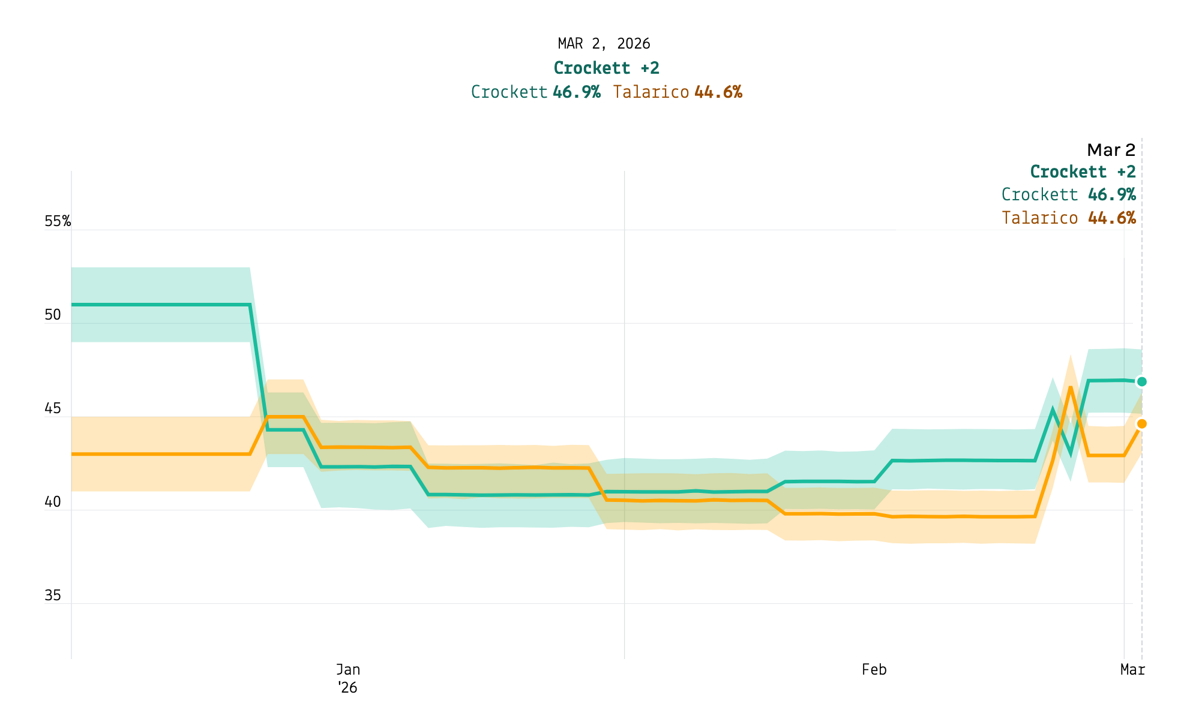Click the MAR 2, 2026 header date

[x=604, y=44]
